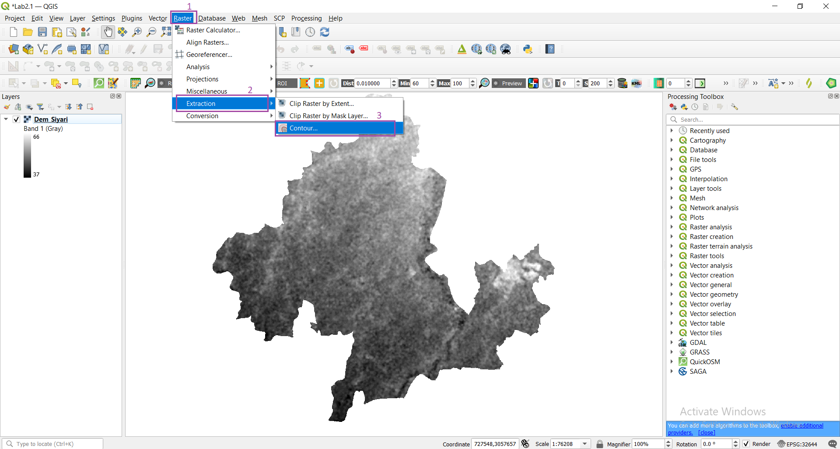Open the Python Console
The width and height of the screenshot is (840, 449).
tap(528, 49)
